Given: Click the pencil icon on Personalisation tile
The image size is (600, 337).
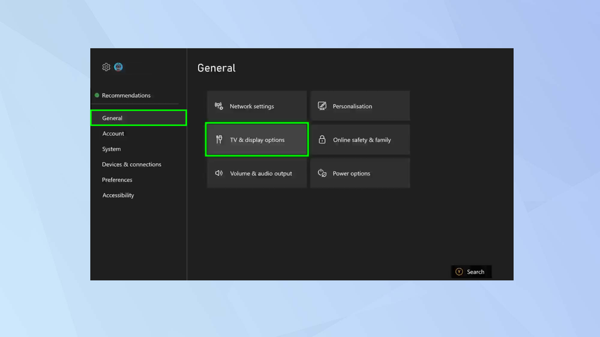Looking at the screenshot, I should click(321, 106).
